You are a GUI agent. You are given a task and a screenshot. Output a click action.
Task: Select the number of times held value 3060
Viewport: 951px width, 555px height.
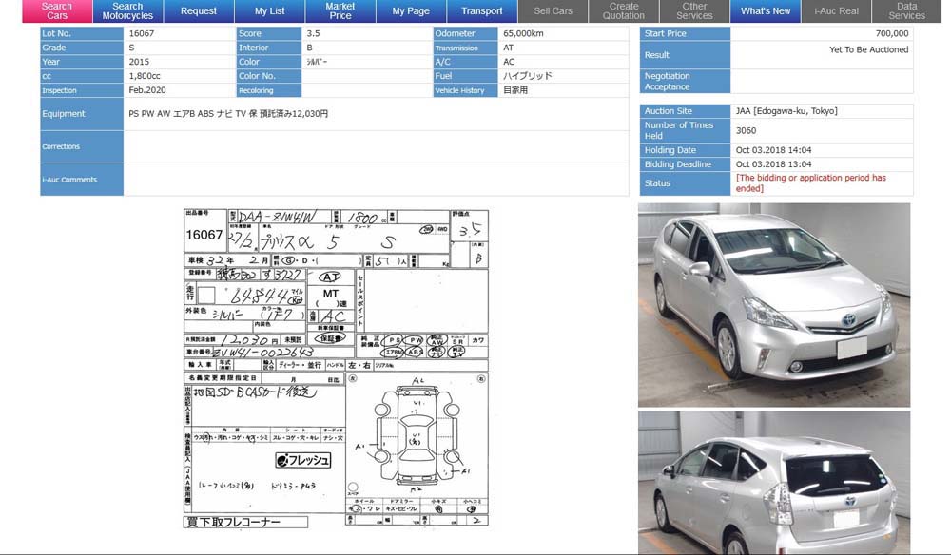point(746,130)
